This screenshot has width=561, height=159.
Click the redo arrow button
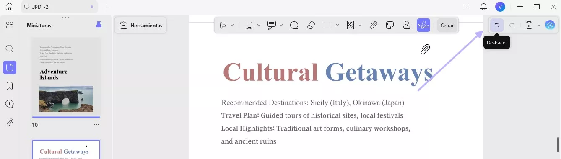[512, 25]
